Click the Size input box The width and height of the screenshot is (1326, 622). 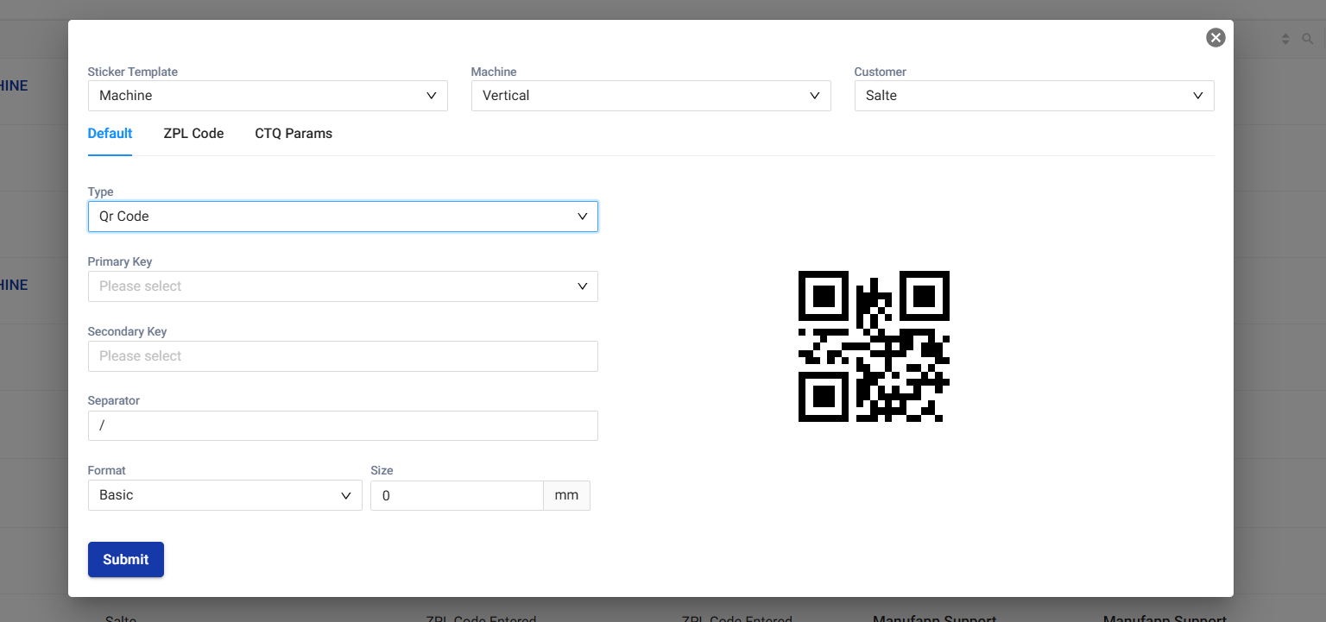457,495
